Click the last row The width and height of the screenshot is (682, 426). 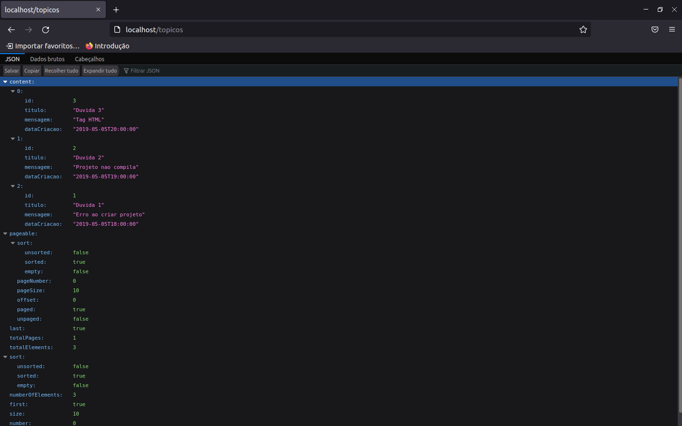pos(338,328)
